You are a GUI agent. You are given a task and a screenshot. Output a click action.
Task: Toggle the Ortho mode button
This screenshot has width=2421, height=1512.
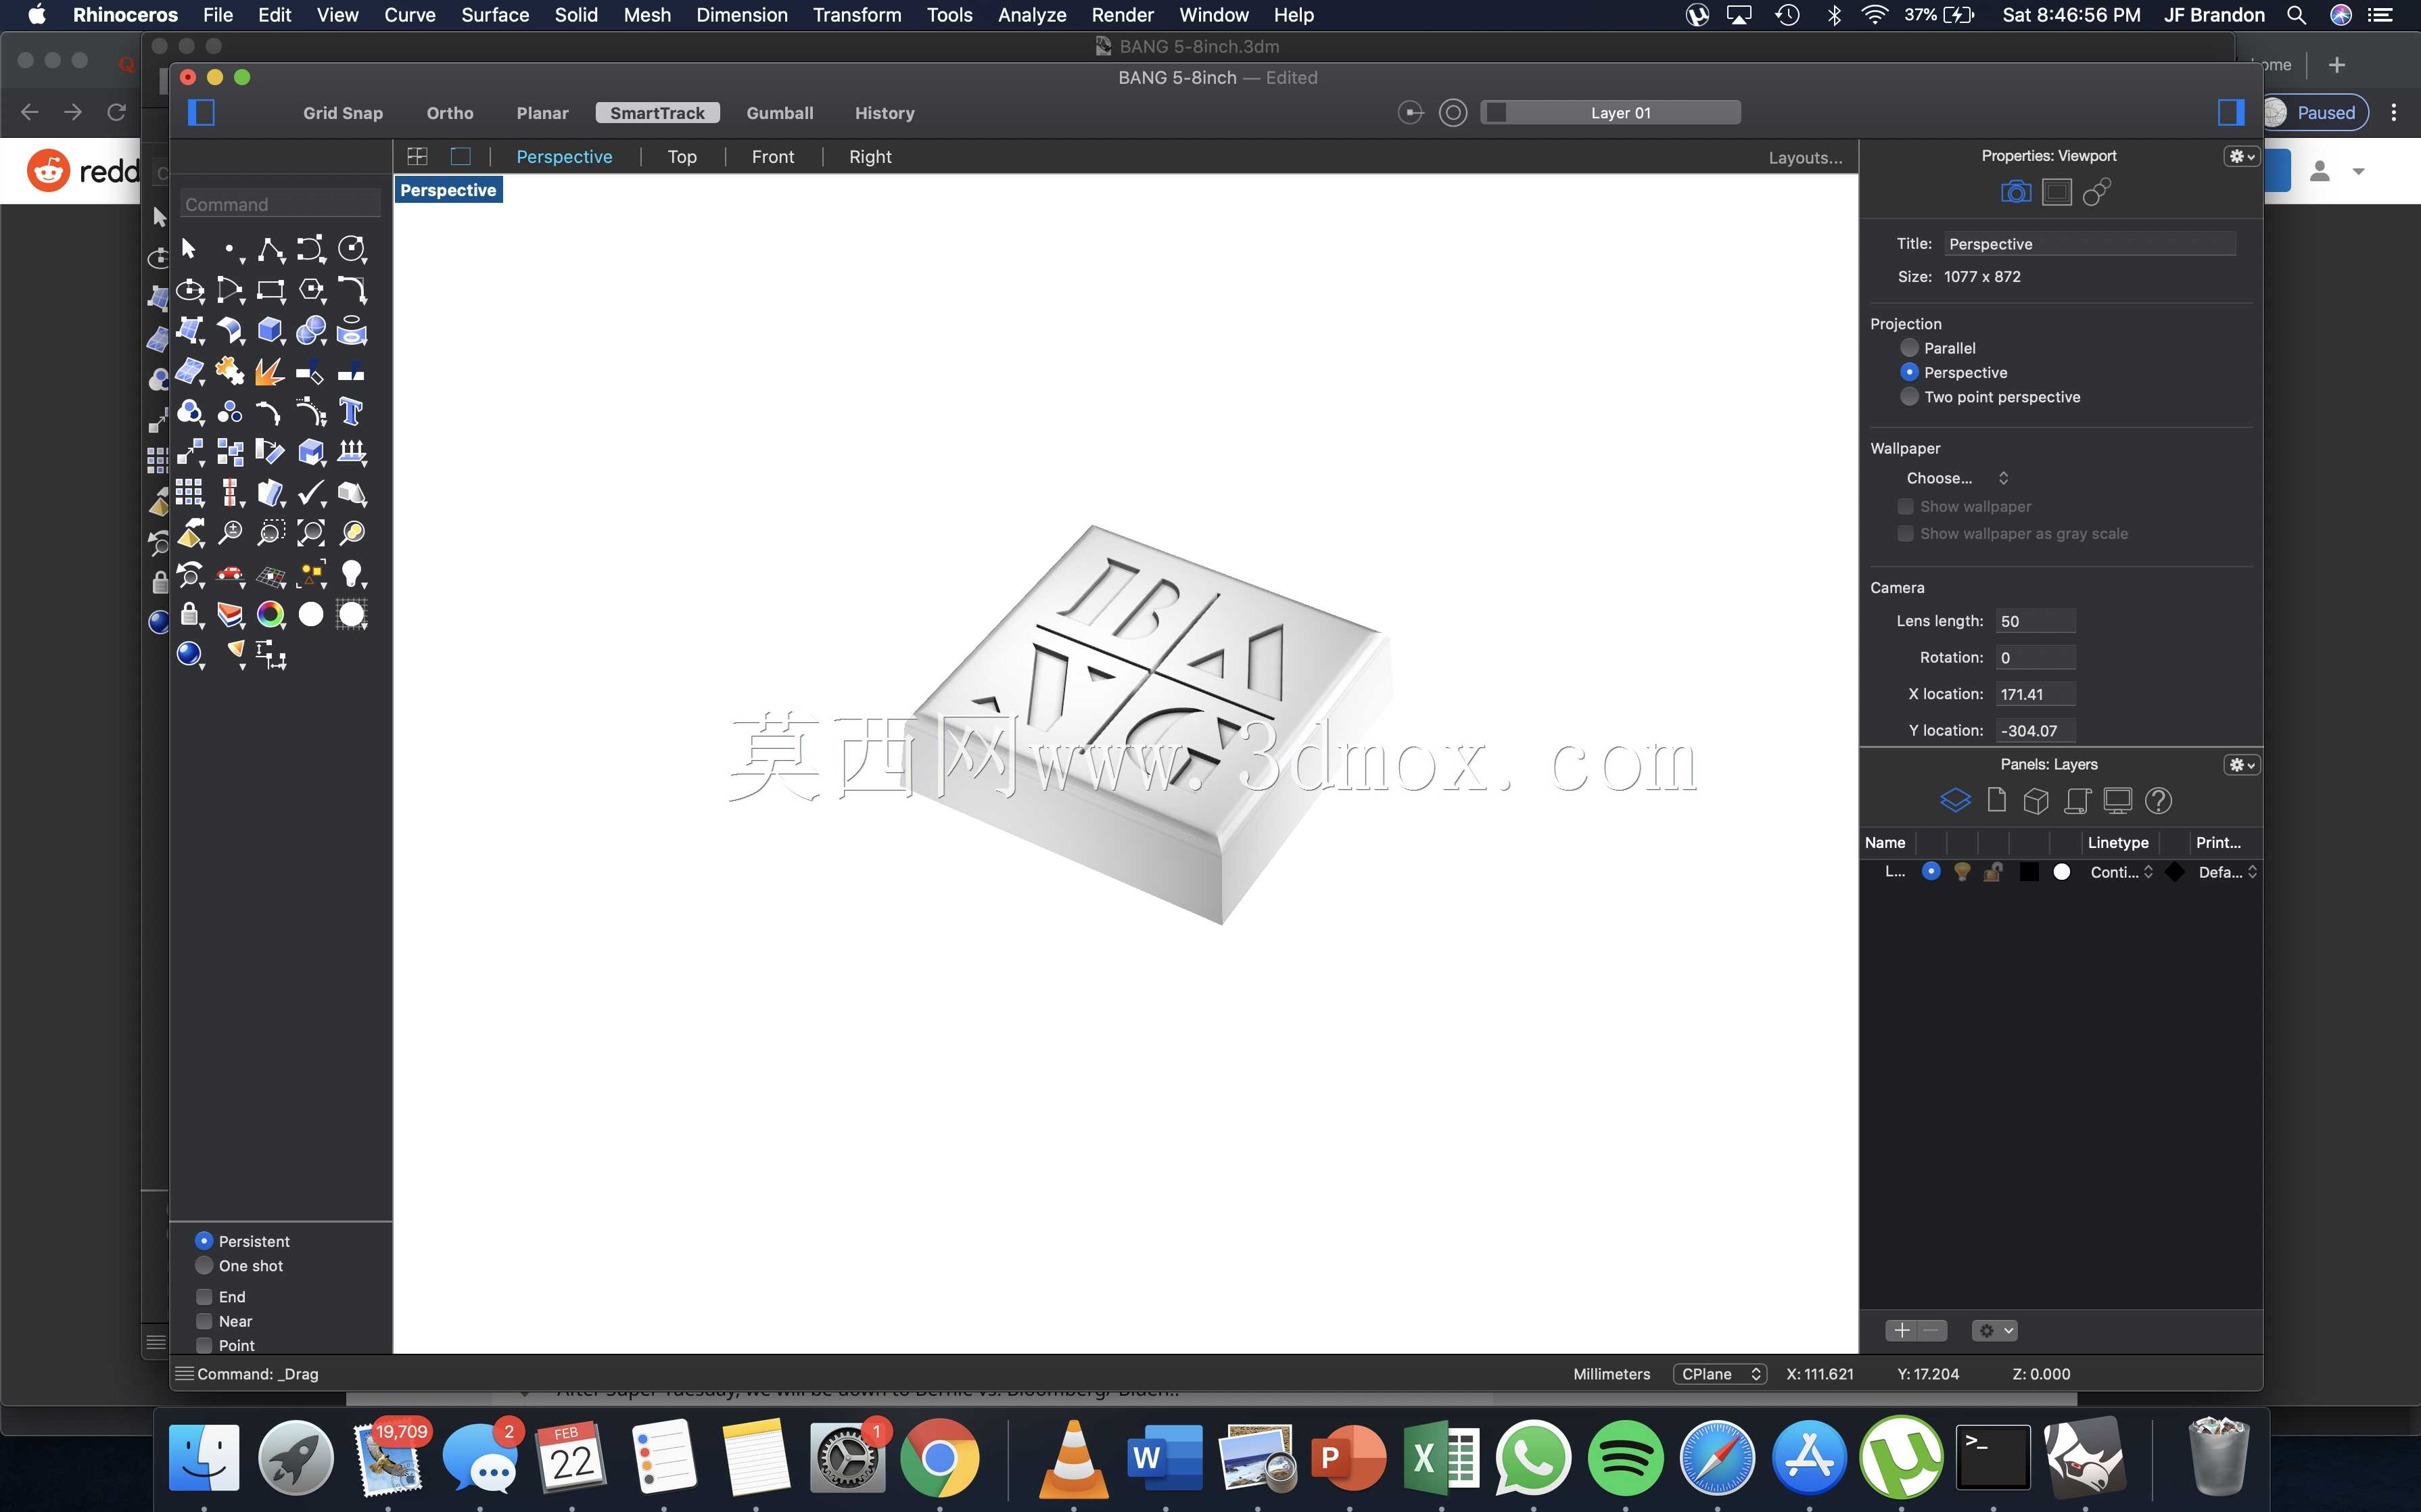(x=450, y=113)
